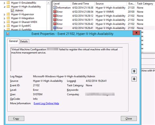The width and height of the screenshot is (155, 125).
Task: Select the Admin tree item label
Action: tap(19, 10)
